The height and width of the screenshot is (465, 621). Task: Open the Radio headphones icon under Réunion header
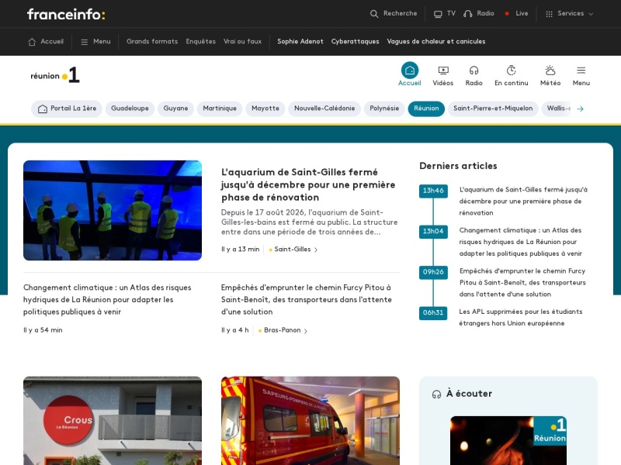(x=474, y=71)
